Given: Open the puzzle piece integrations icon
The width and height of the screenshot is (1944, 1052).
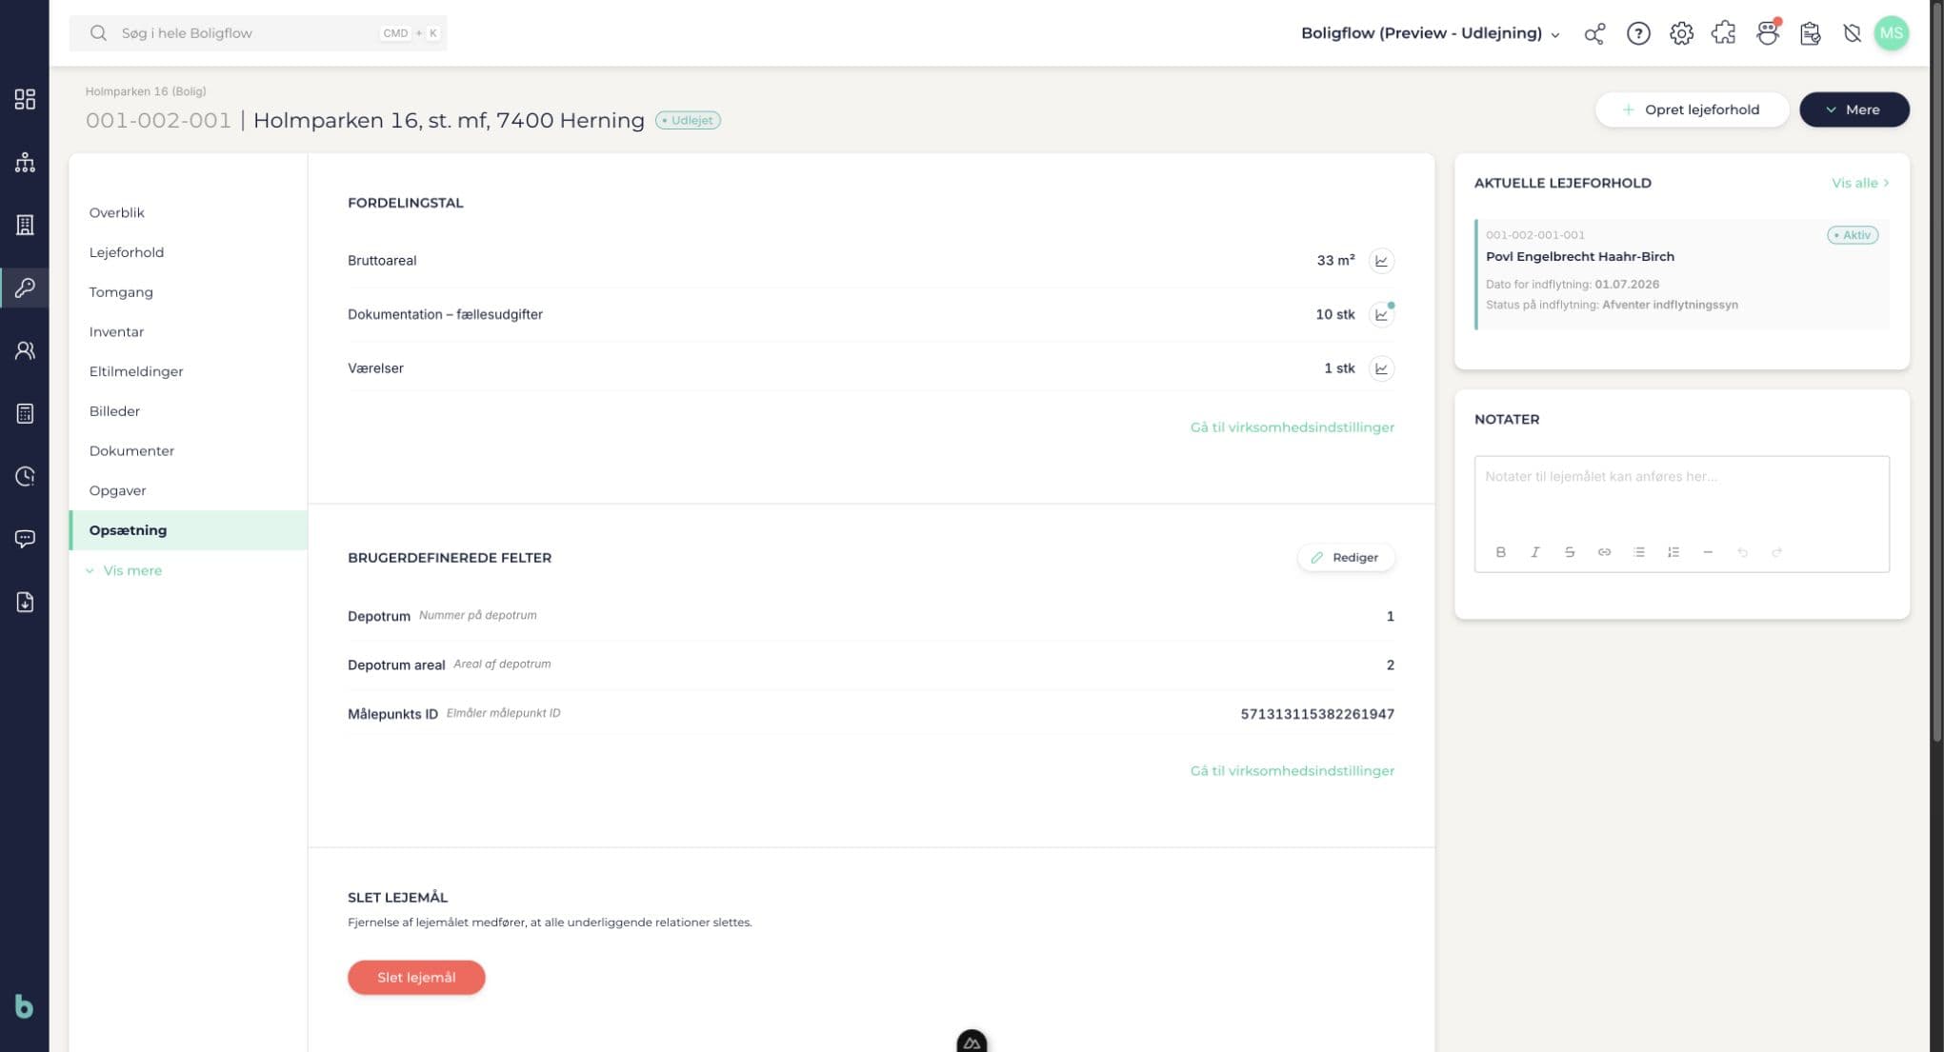Looking at the screenshot, I should 1724,33.
